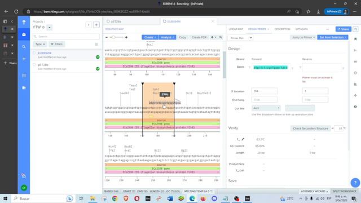Open the Primer Pair dropdown
Viewport: 361px width, 203px height.
[240, 38]
